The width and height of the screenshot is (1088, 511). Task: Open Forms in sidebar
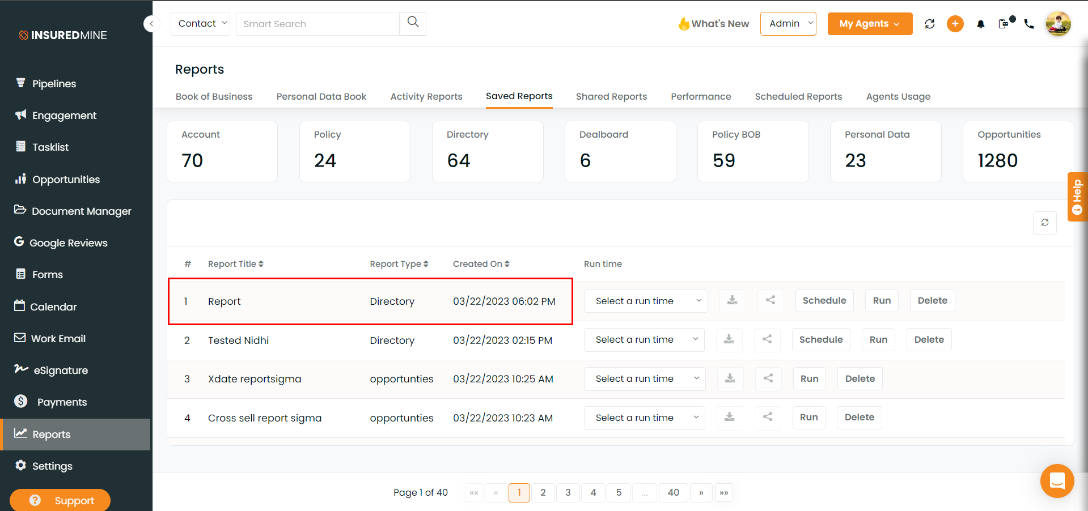(47, 275)
